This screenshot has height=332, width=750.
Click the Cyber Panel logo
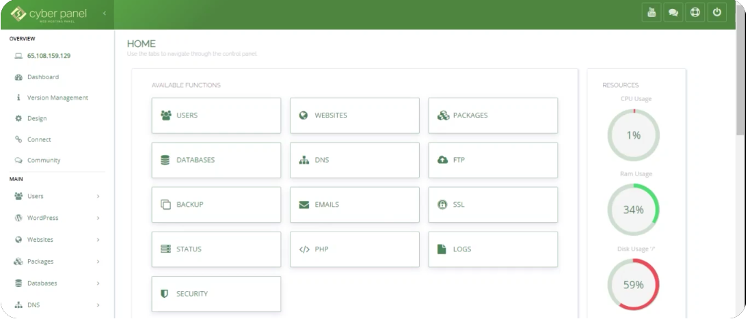pos(49,14)
